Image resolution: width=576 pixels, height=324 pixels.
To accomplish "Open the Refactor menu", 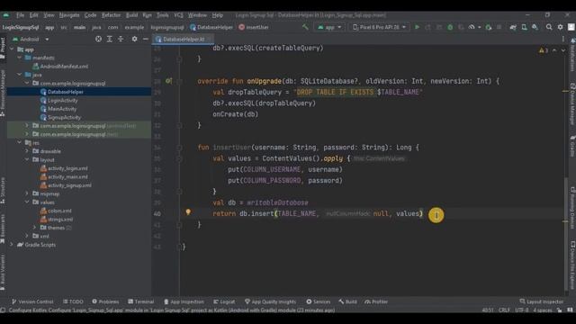I will pyautogui.click(x=111, y=15).
